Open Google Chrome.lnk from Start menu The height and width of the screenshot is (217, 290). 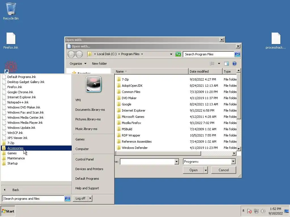pyautogui.click(x=20, y=92)
